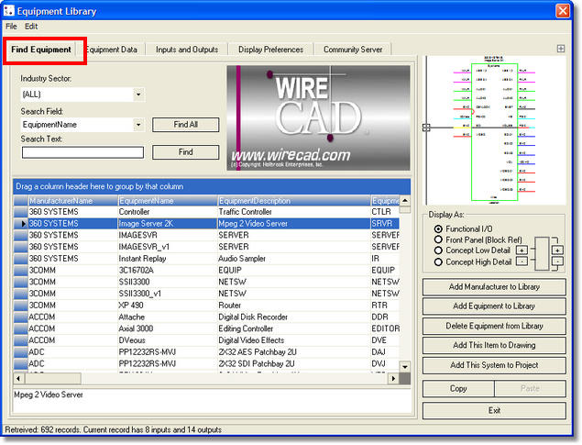Click the Find All button
Screen dimensions: 582x445
pyautogui.click(x=185, y=125)
